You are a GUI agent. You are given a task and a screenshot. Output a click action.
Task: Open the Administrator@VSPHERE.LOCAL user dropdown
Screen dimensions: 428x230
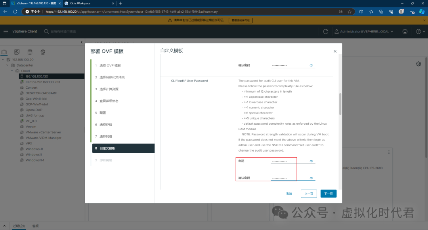(364, 31)
